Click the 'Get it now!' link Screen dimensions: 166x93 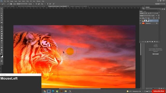[156, 54]
